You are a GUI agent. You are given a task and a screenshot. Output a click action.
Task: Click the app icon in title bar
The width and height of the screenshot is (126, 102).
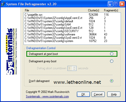pyautogui.click(x=3, y=4)
